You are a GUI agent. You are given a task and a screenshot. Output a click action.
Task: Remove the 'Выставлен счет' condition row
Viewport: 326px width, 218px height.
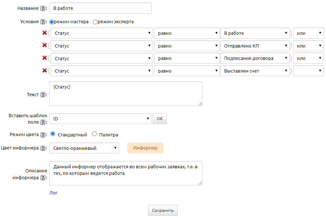[x=45, y=71]
